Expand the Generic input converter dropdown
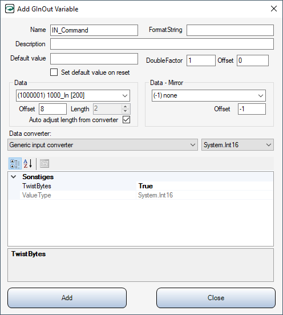This screenshot has width=283, height=315. point(103,144)
